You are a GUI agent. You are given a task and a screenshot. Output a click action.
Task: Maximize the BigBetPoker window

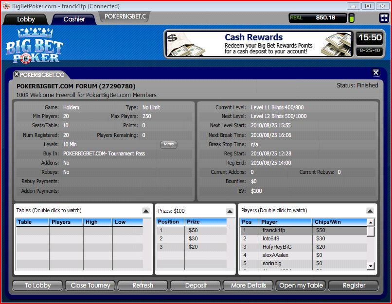coord(368,6)
